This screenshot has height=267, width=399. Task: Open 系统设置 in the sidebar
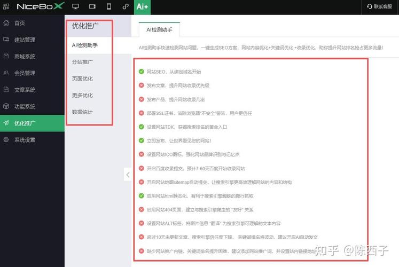pos(33,140)
